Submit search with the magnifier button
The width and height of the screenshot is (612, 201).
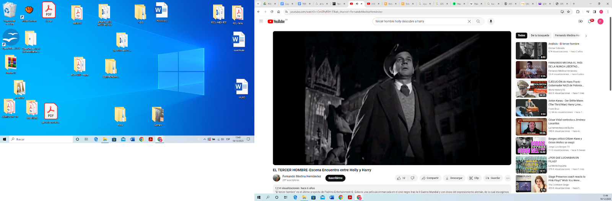point(478,21)
